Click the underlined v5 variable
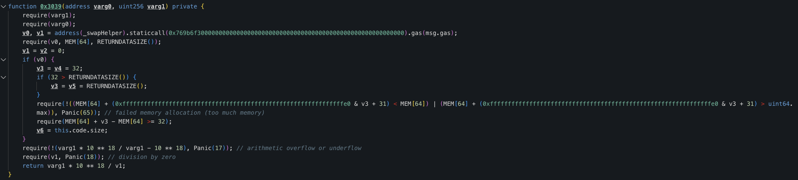 click(x=72, y=86)
